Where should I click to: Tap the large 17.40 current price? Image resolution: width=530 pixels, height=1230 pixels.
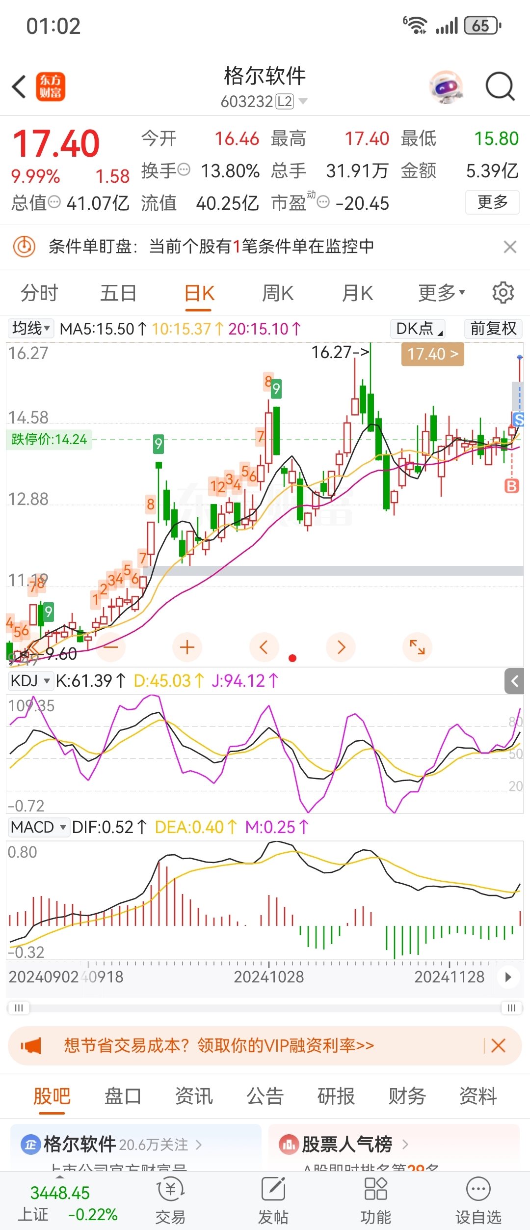[56, 144]
